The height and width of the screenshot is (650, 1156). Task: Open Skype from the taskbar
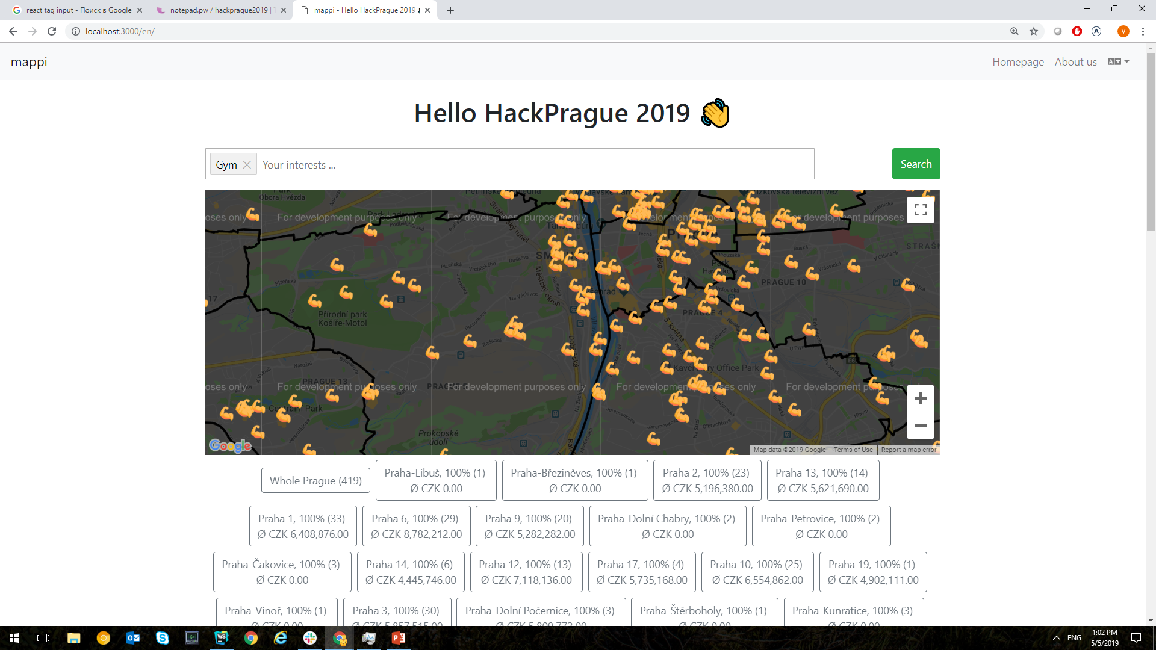(162, 638)
